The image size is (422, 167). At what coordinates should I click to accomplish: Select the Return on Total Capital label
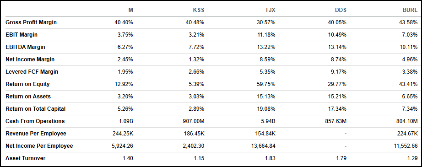click(36, 109)
